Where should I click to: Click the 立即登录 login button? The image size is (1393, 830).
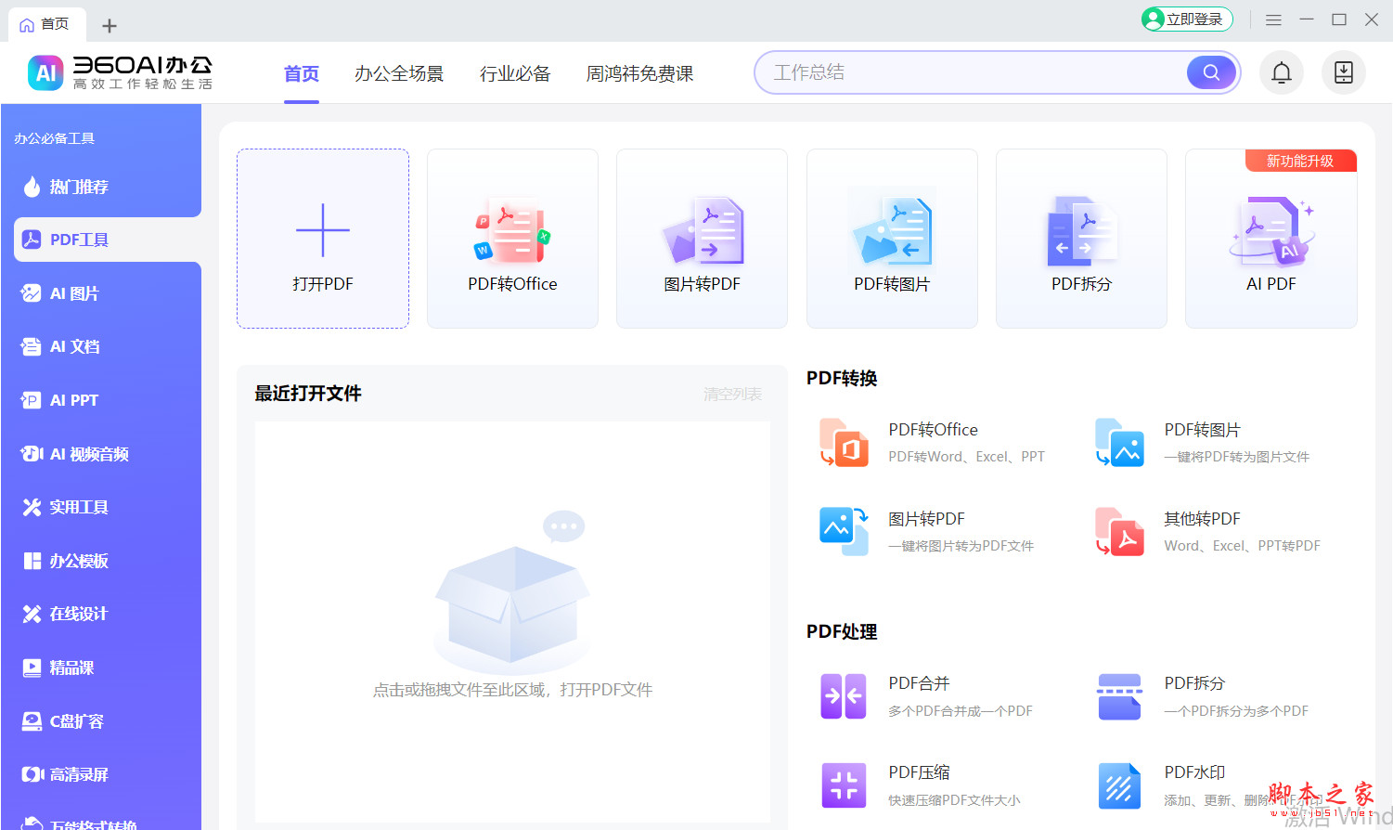point(1186,19)
